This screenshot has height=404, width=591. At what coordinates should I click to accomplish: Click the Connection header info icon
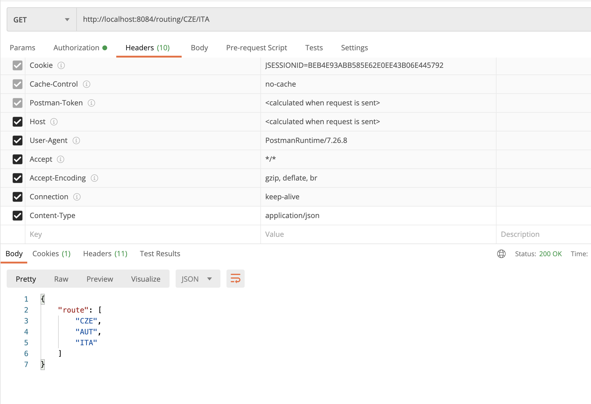77,197
